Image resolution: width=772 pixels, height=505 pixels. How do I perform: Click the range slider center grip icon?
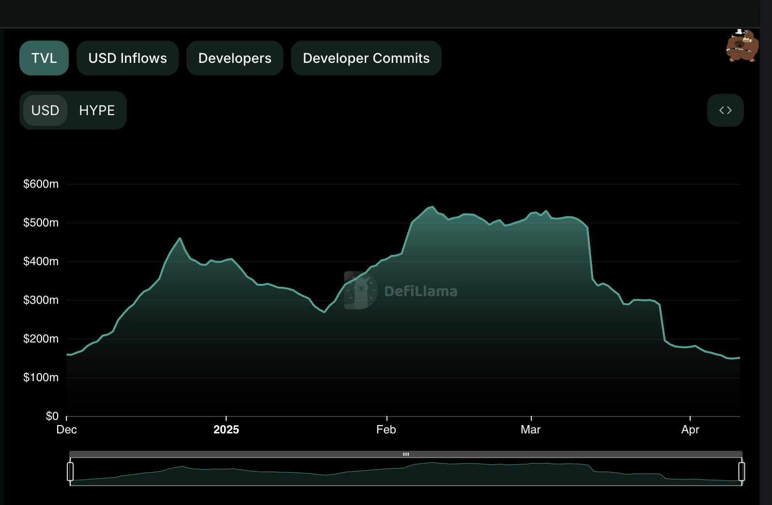click(x=406, y=454)
